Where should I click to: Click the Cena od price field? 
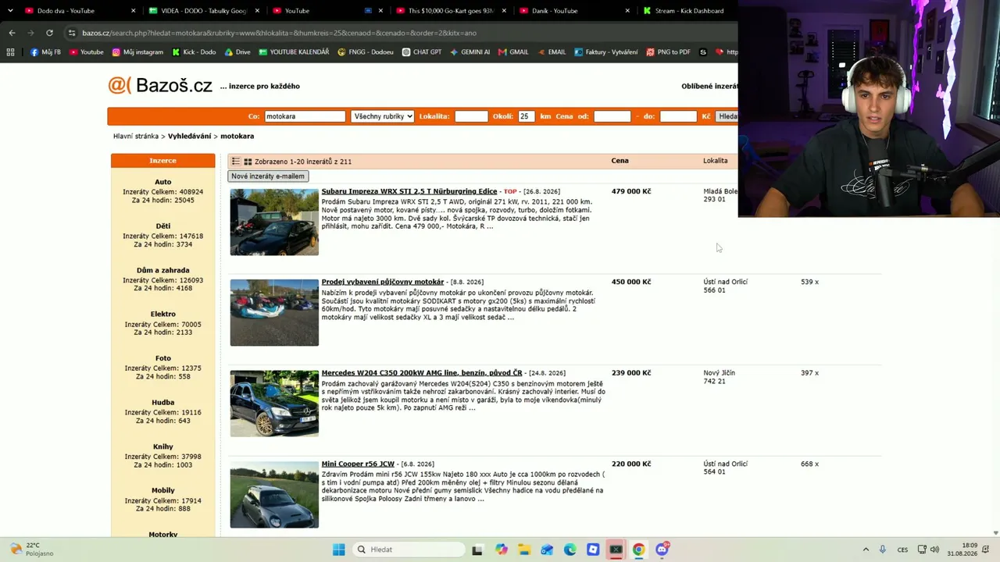[x=612, y=116]
